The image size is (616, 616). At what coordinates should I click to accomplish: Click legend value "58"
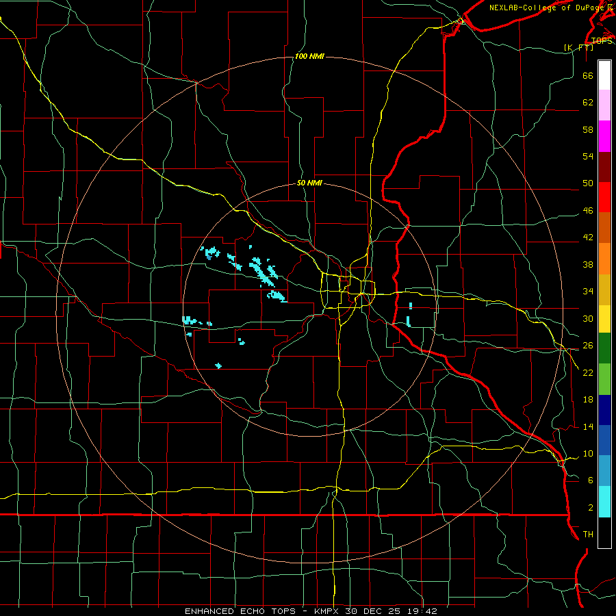588,129
